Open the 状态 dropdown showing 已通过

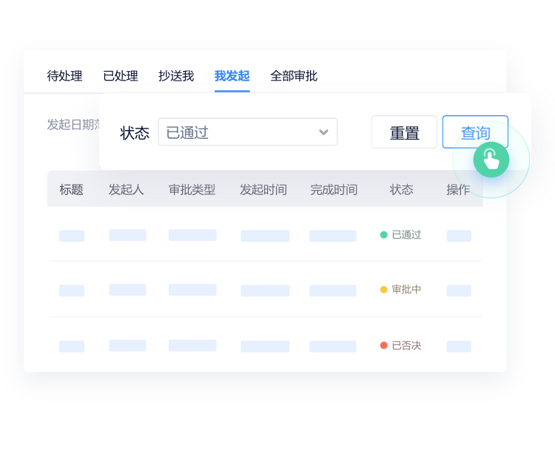click(x=248, y=132)
